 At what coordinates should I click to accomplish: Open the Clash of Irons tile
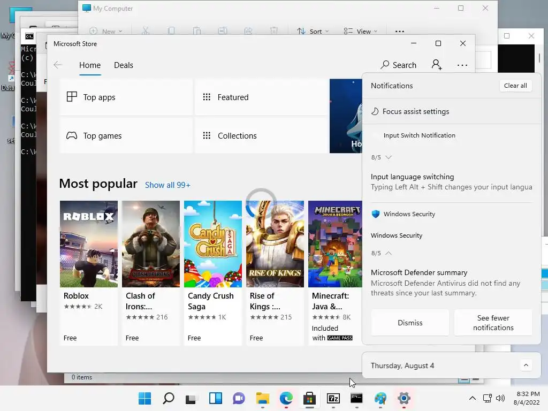point(150,272)
